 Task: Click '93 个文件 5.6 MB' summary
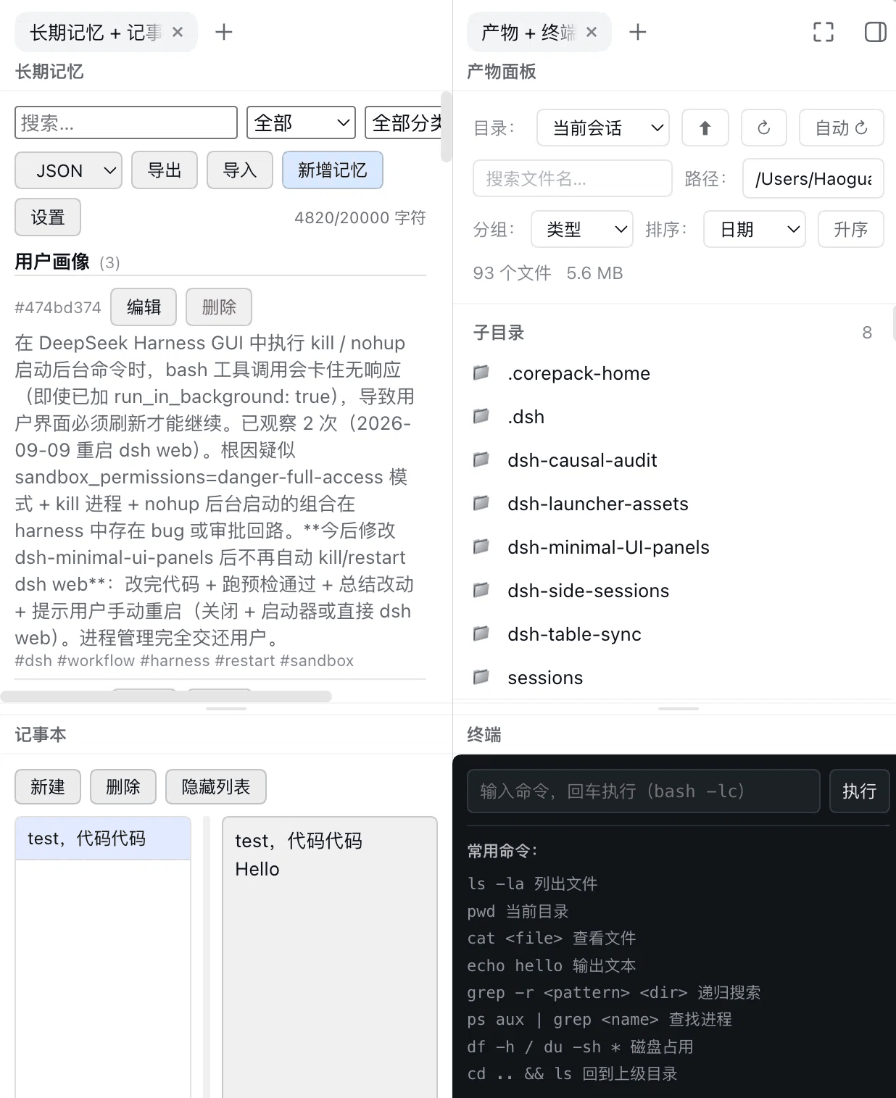tap(548, 273)
